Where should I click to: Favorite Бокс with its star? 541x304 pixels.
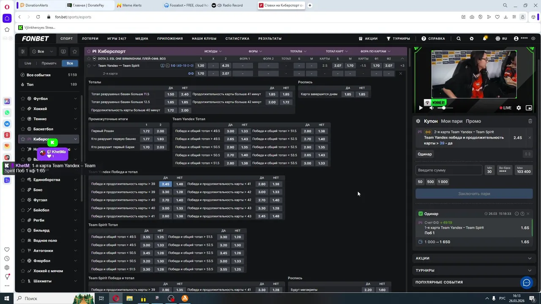(x=23, y=190)
